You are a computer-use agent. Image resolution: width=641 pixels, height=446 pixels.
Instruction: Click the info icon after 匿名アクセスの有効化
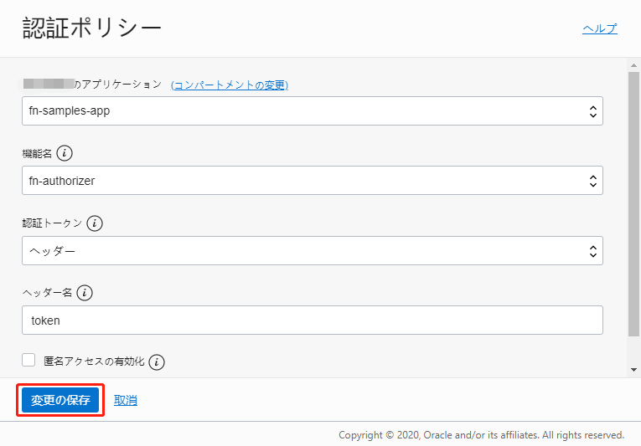[x=157, y=362]
